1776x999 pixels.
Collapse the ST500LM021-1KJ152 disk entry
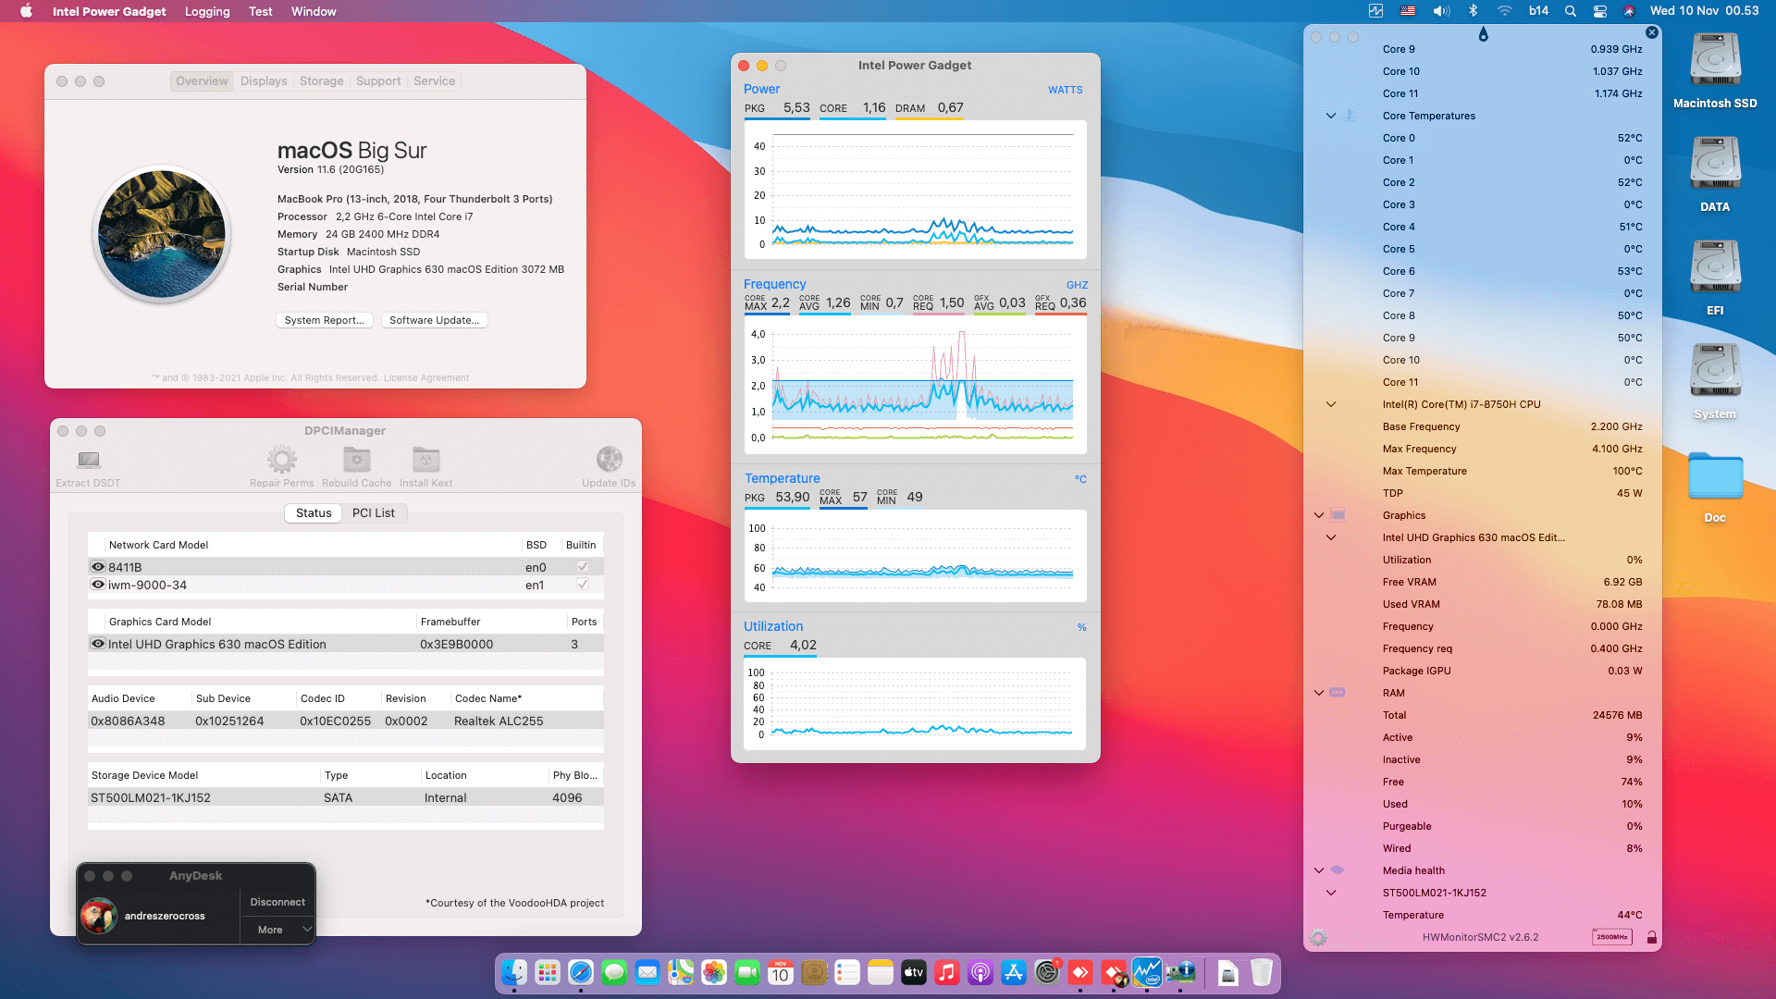click(x=1331, y=893)
